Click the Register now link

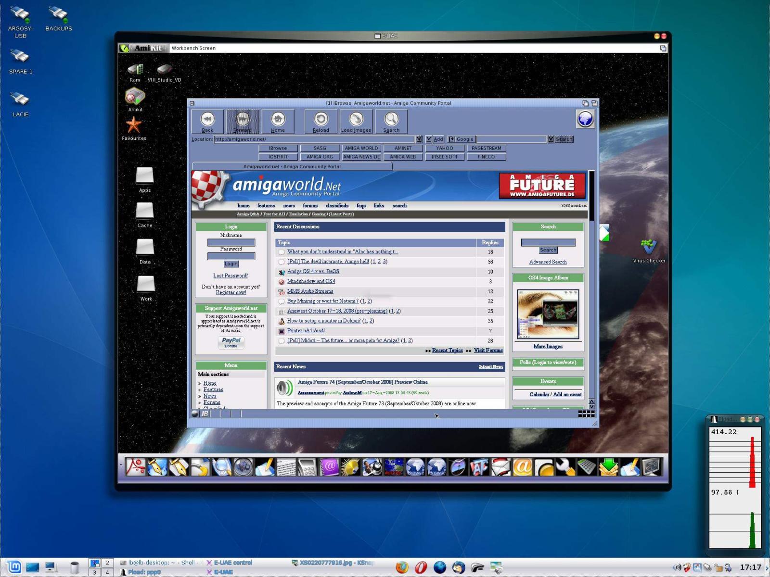click(x=231, y=292)
